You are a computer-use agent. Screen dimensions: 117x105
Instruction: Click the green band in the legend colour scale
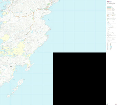(109, 8)
